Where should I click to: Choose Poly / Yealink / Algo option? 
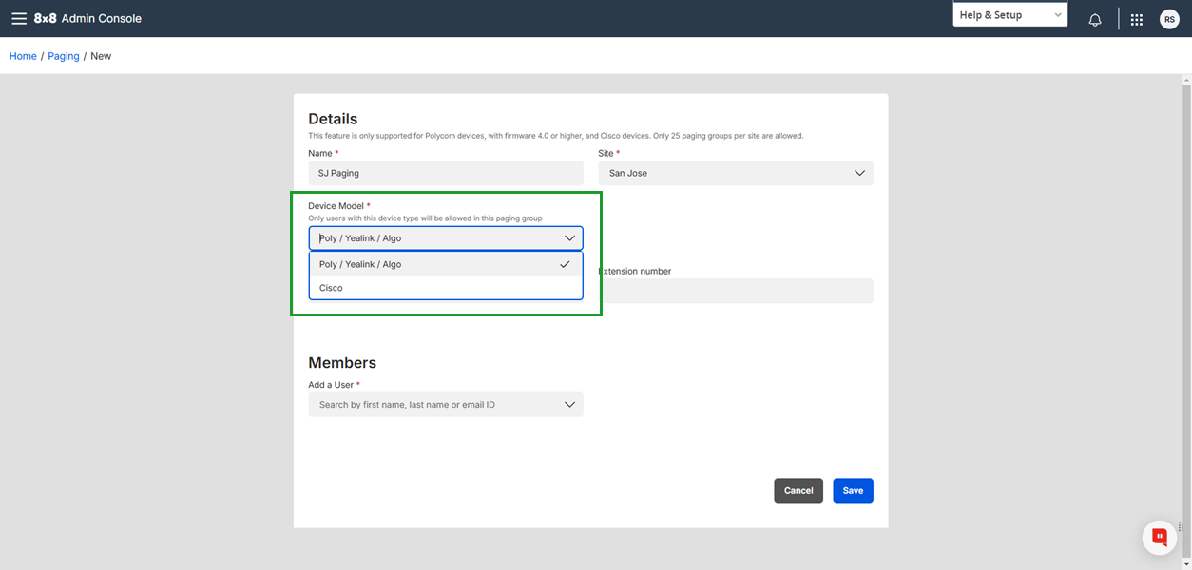click(x=446, y=264)
